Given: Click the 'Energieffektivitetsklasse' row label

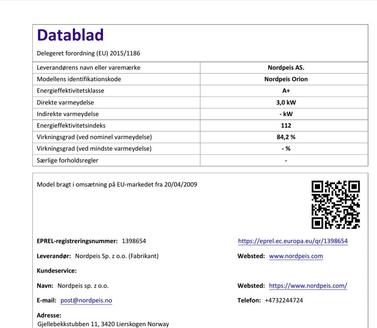Looking at the screenshot, I should (70, 91).
